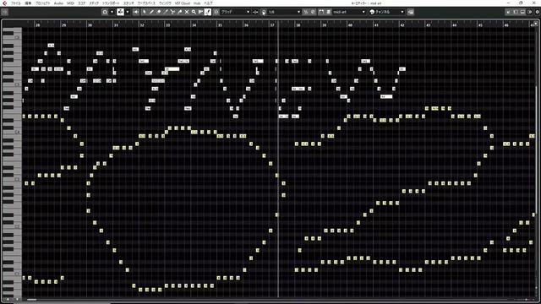This screenshot has width=541, height=304.
Task: Open the Audio menu
Action: (x=58, y=3)
